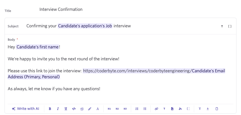Click the Interview Confirmation title field

[x=61, y=9]
